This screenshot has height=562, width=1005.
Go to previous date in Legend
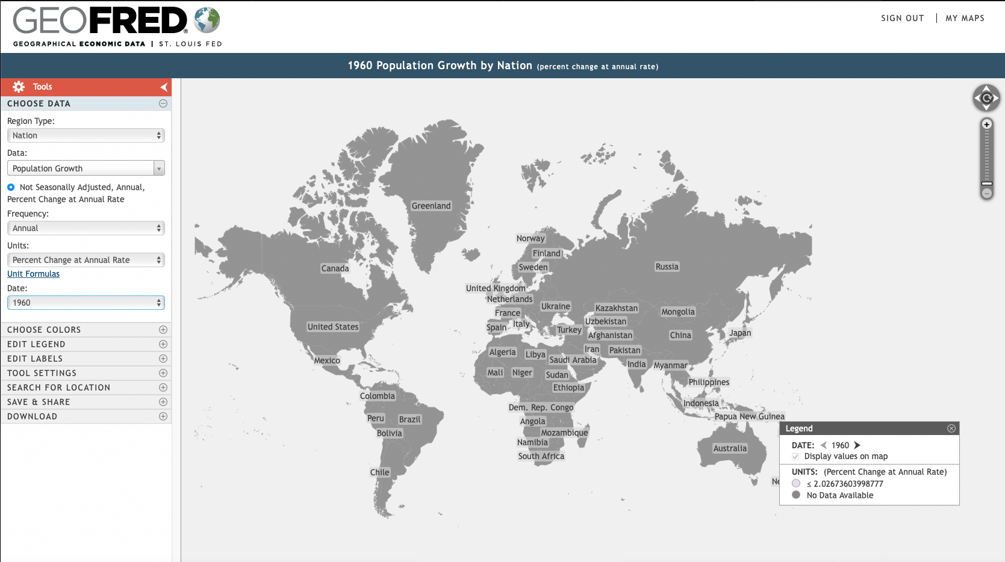point(823,445)
